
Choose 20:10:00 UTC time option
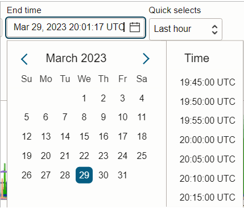coord(208,178)
